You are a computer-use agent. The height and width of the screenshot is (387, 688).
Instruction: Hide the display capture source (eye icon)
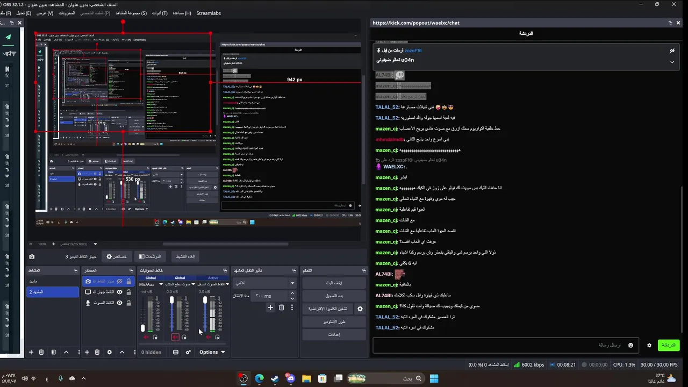(120, 292)
